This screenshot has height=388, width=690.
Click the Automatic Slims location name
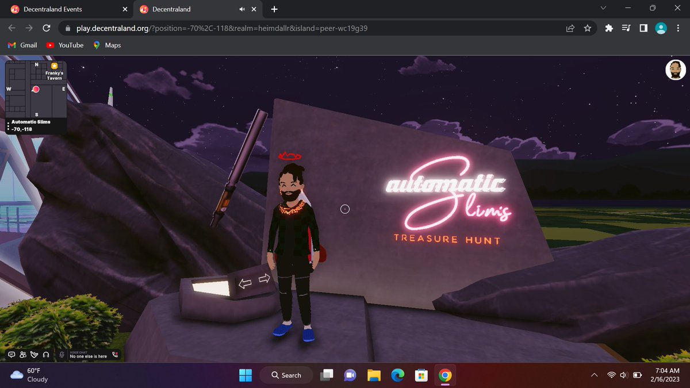pyautogui.click(x=30, y=122)
